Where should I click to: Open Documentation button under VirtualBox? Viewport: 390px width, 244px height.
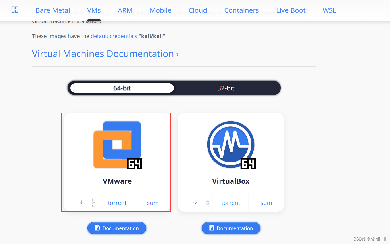coord(231,228)
